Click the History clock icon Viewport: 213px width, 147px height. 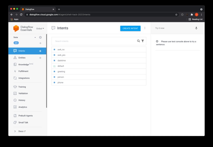[x=15, y=100]
